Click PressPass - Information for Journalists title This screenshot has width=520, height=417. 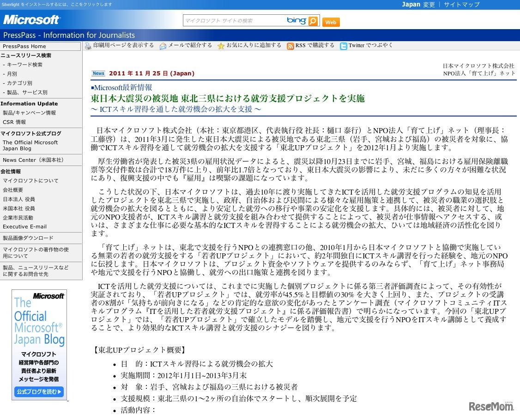[x=69, y=35]
